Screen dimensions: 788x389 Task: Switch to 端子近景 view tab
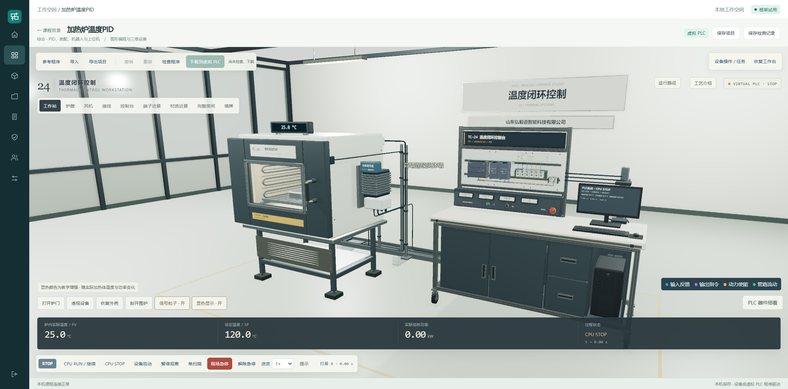[152, 106]
